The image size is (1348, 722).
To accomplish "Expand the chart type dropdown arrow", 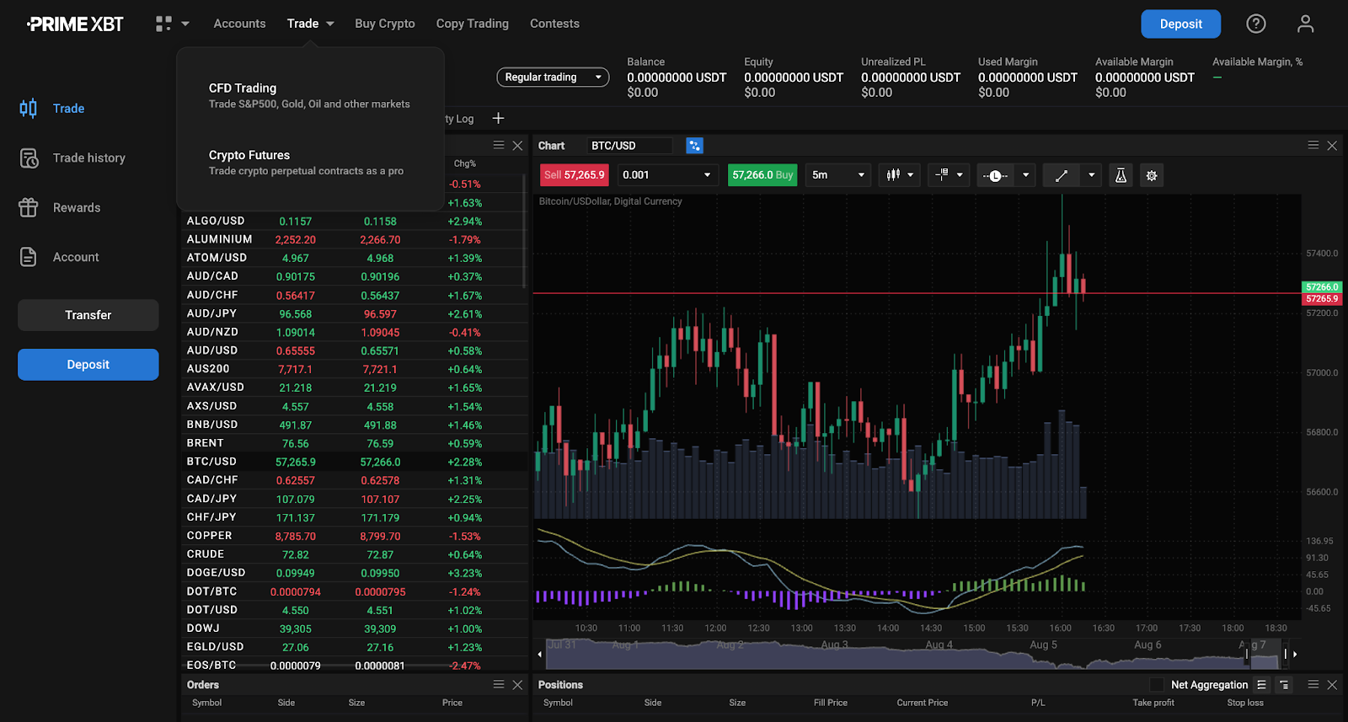I will (x=910, y=175).
